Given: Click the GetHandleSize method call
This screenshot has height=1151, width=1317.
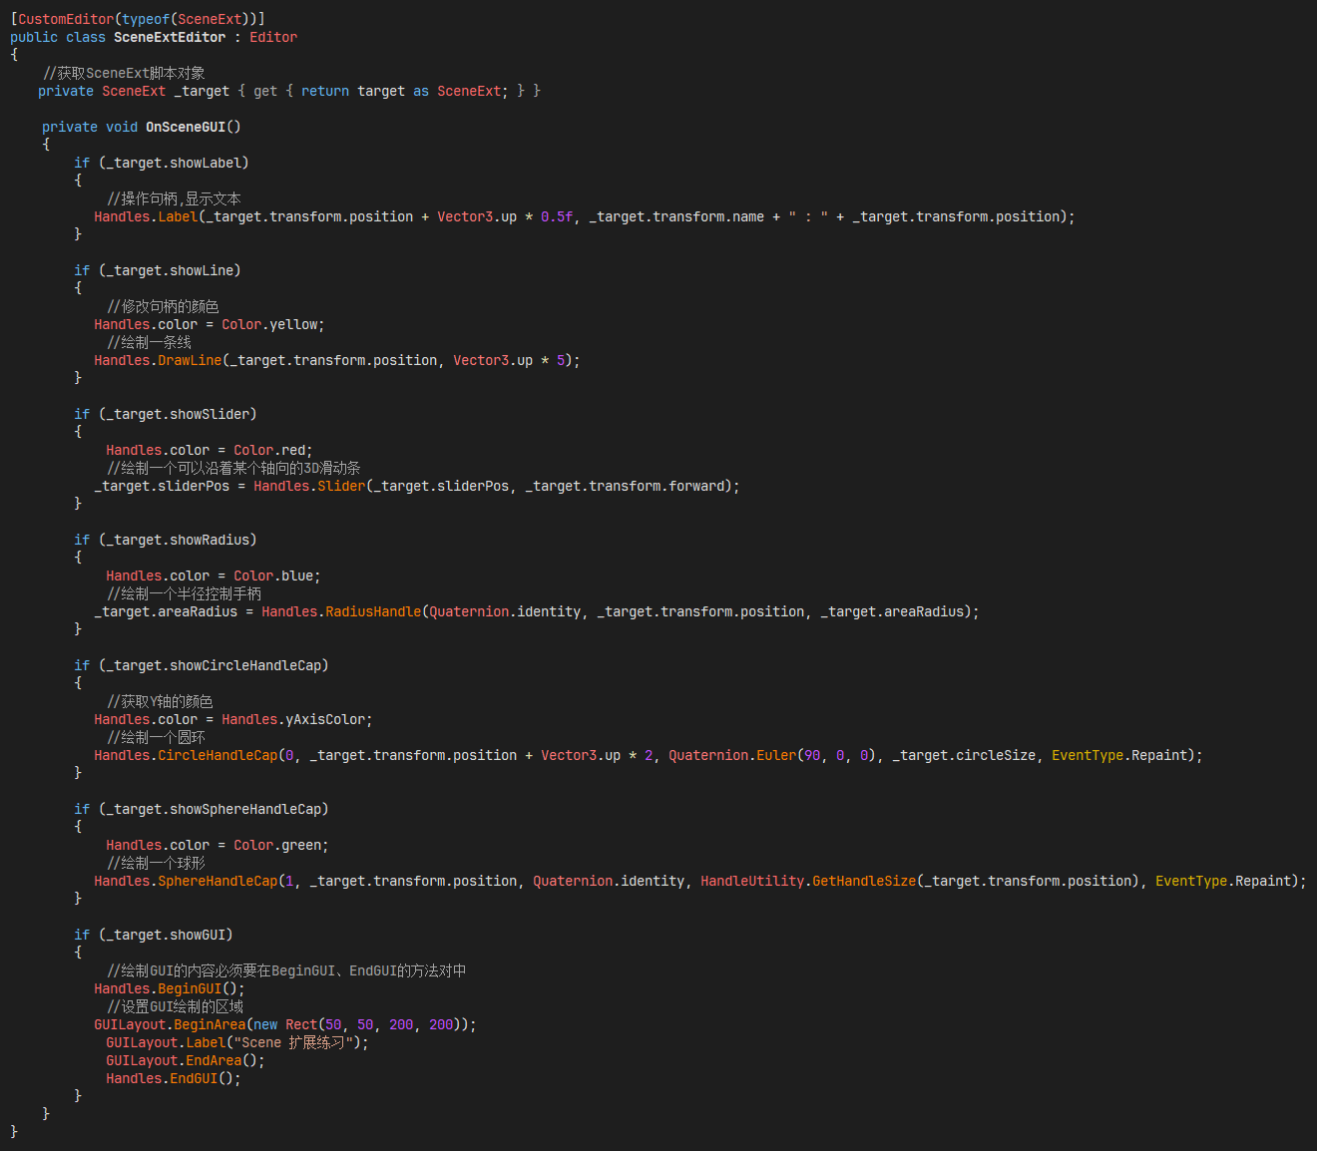Looking at the screenshot, I should [x=864, y=881].
